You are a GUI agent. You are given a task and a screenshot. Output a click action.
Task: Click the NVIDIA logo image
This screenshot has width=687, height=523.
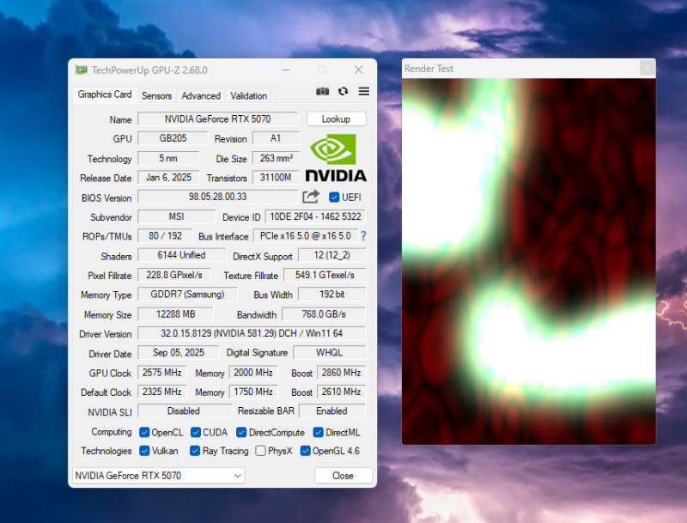pos(336,158)
